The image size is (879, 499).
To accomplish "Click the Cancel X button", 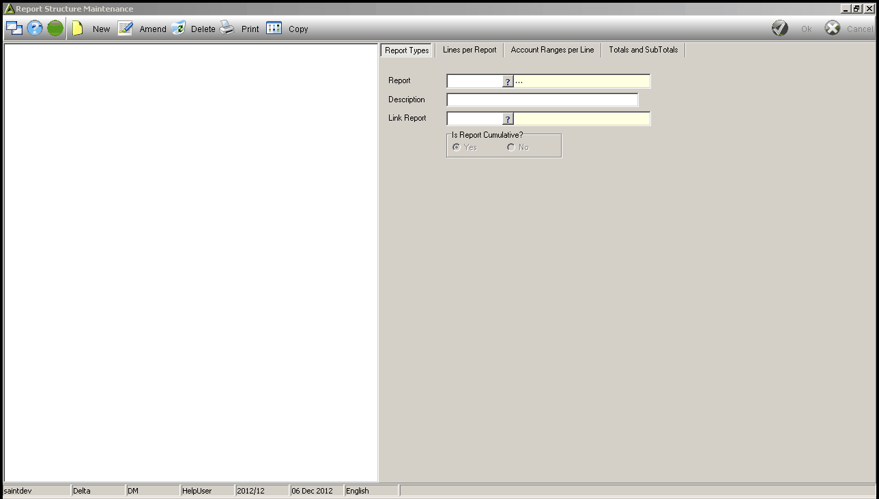I will click(x=849, y=29).
